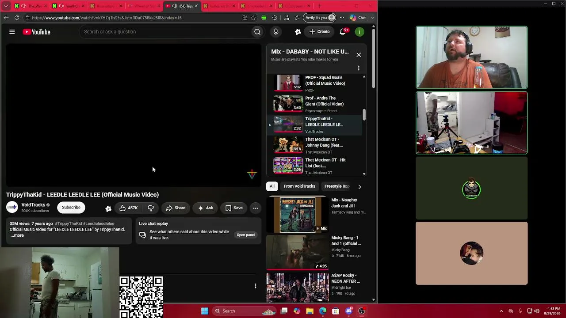This screenshot has height=318, width=566.
Task: Open Discord from the taskbar
Action: click(x=349, y=311)
